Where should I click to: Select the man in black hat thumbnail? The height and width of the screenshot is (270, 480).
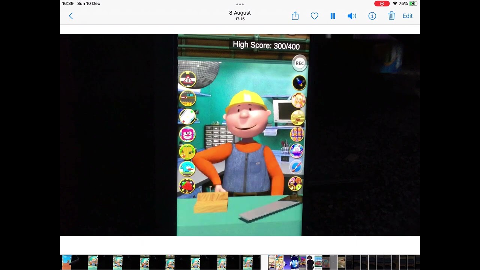coord(310,262)
